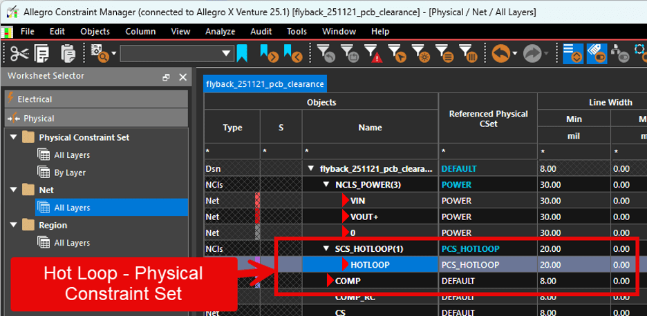Click the Paste clipboard icon
The height and width of the screenshot is (316, 647).
tap(68, 53)
